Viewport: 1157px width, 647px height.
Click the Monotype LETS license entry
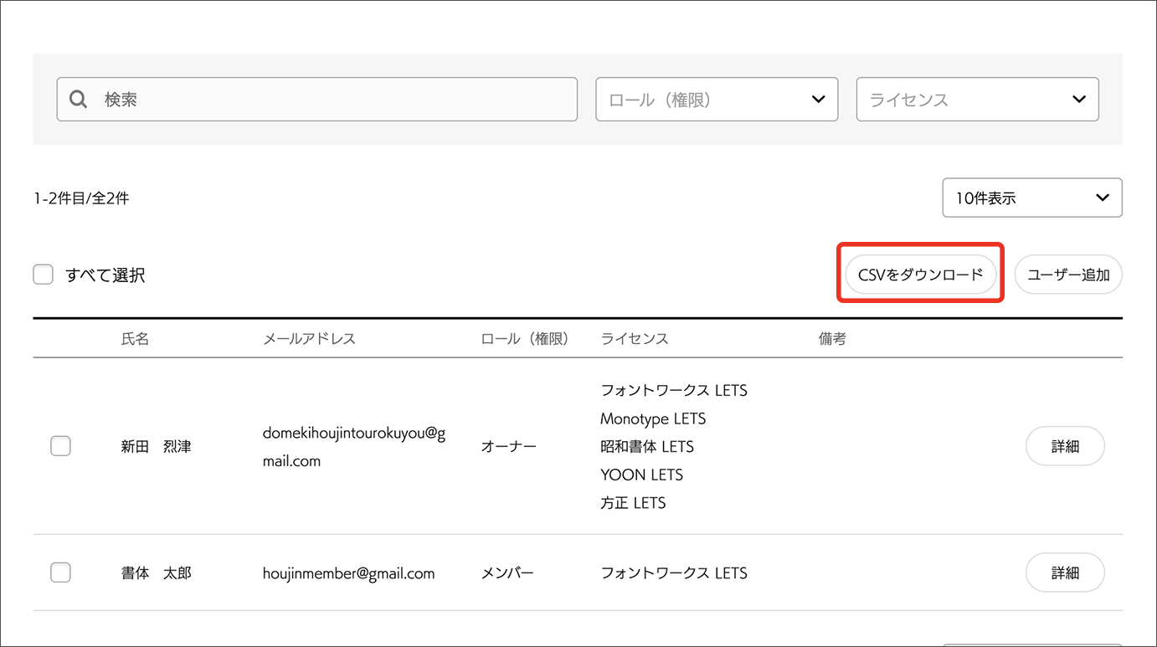point(652,418)
